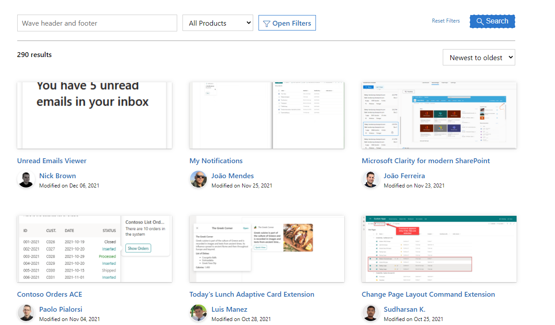The height and width of the screenshot is (325, 555).
Task: Click João Mendes's profile picture
Action: pyautogui.click(x=198, y=180)
